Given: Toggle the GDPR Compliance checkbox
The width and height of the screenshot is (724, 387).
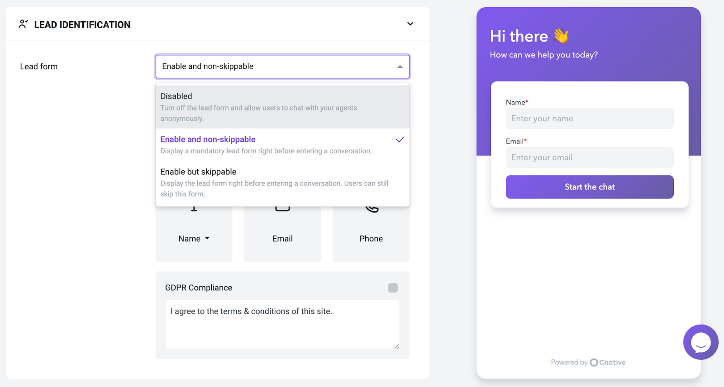Looking at the screenshot, I should pyautogui.click(x=393, y=288).
